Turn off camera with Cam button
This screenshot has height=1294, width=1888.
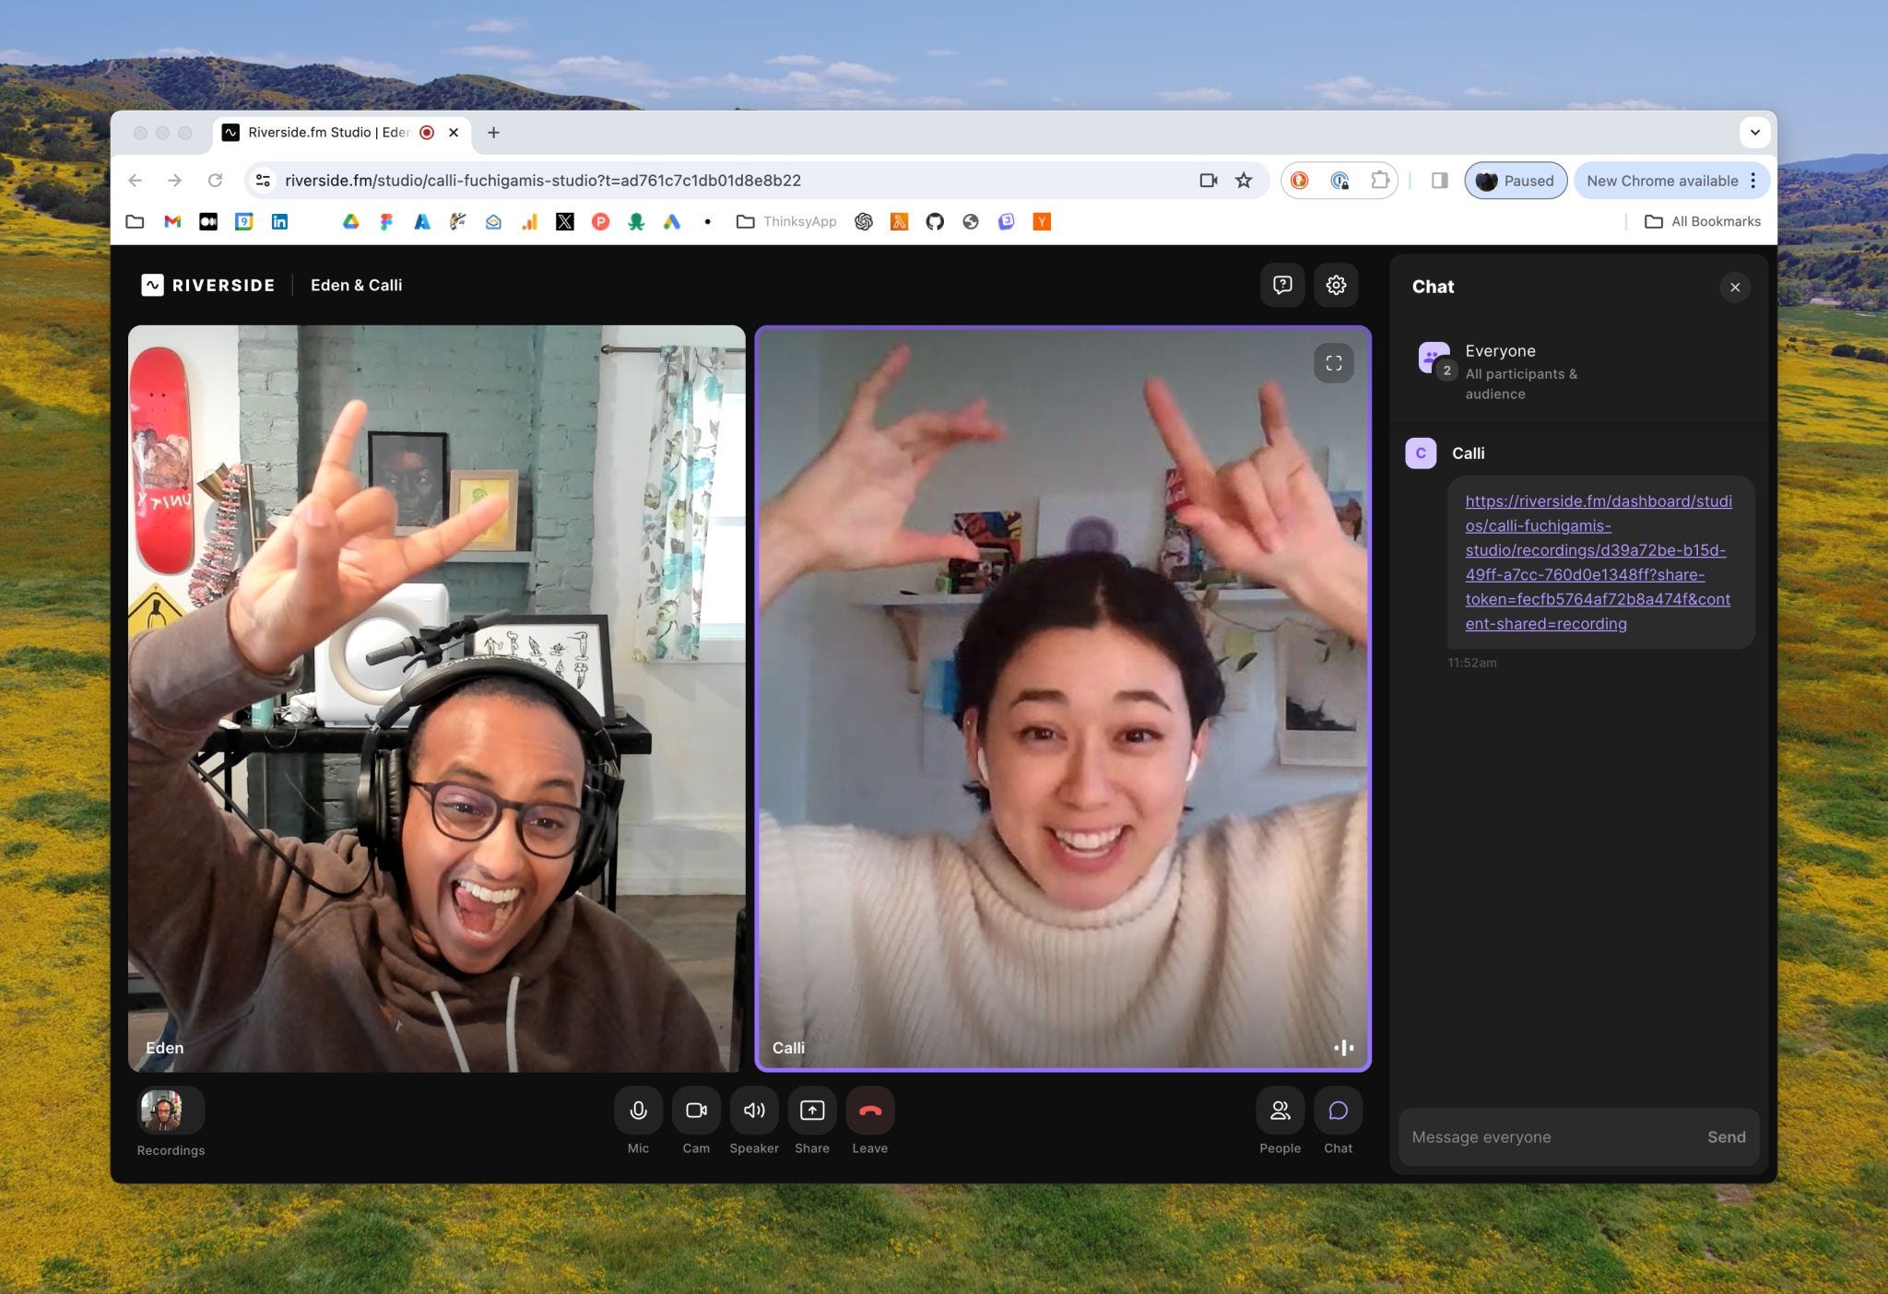point(696,1111)
